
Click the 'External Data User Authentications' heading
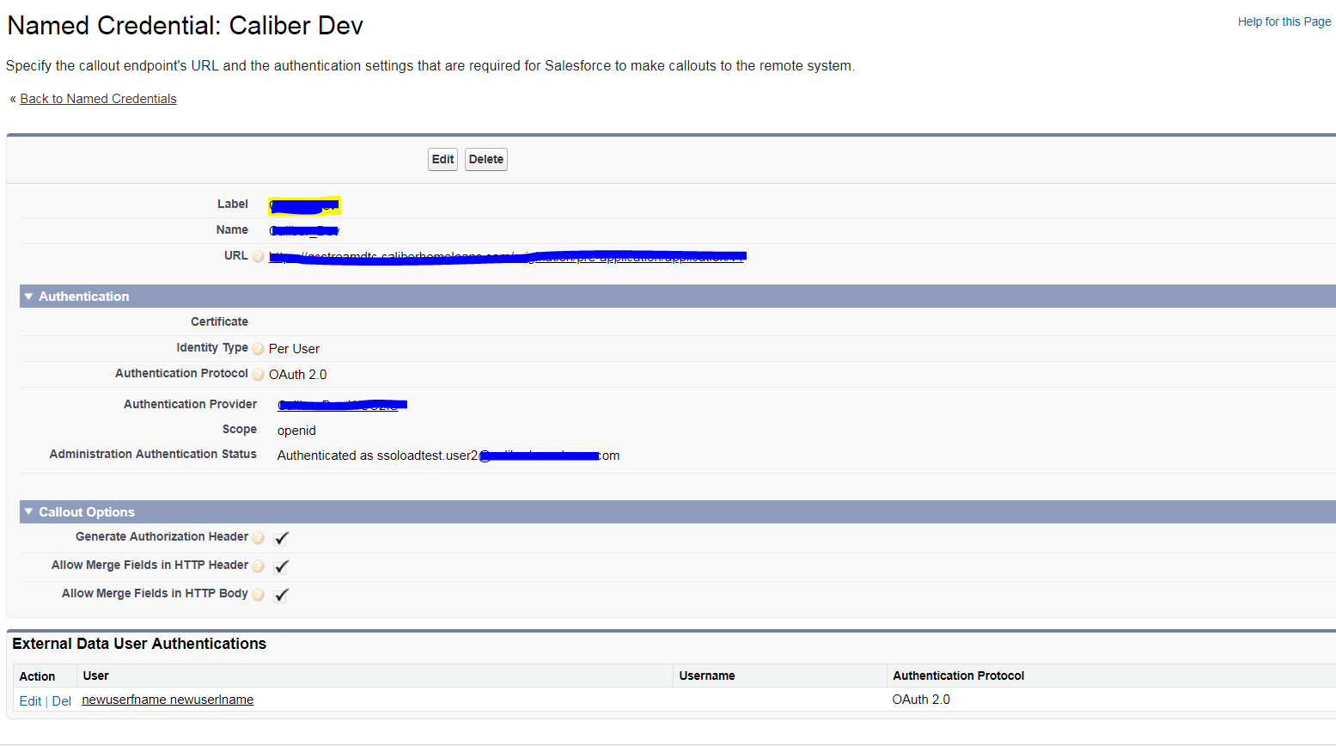coord(139,644)
